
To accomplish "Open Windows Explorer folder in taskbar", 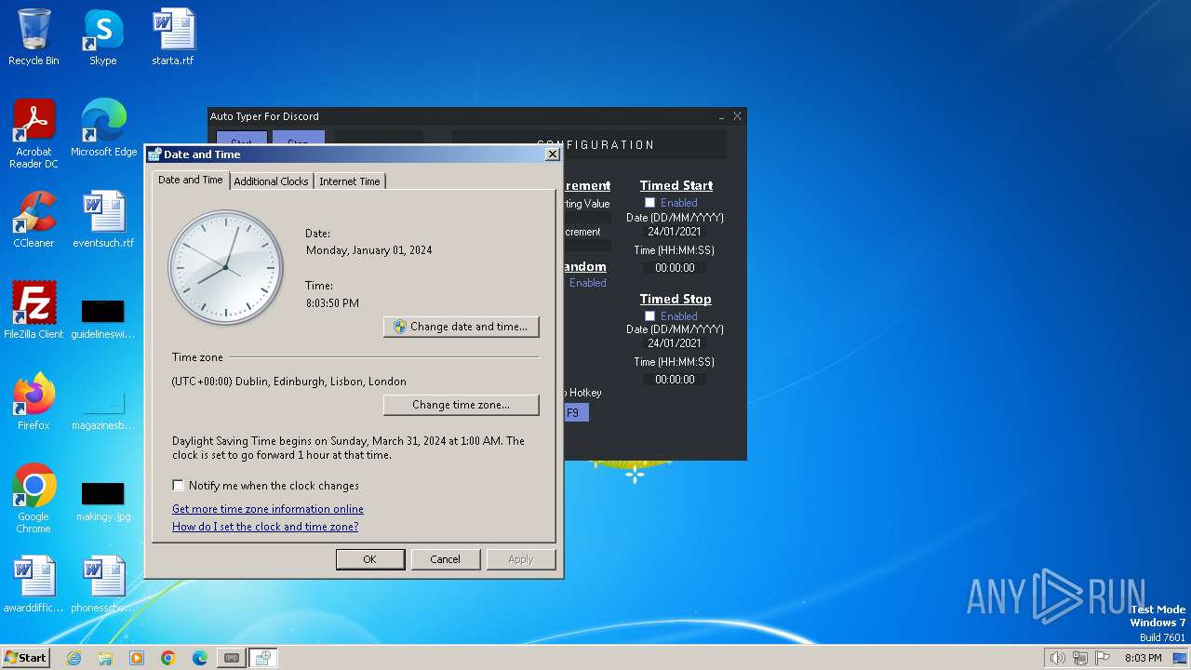I will coord(105,658).
